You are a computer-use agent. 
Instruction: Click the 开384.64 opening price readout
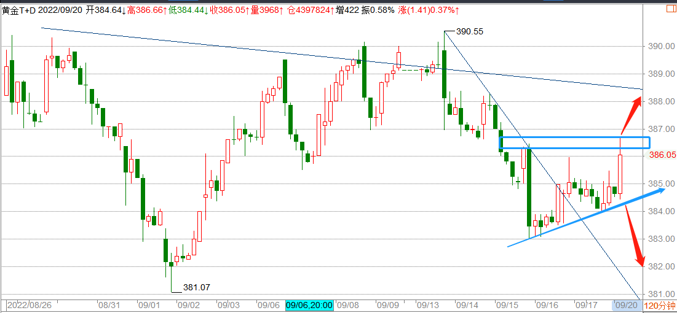tap(106, 10)
